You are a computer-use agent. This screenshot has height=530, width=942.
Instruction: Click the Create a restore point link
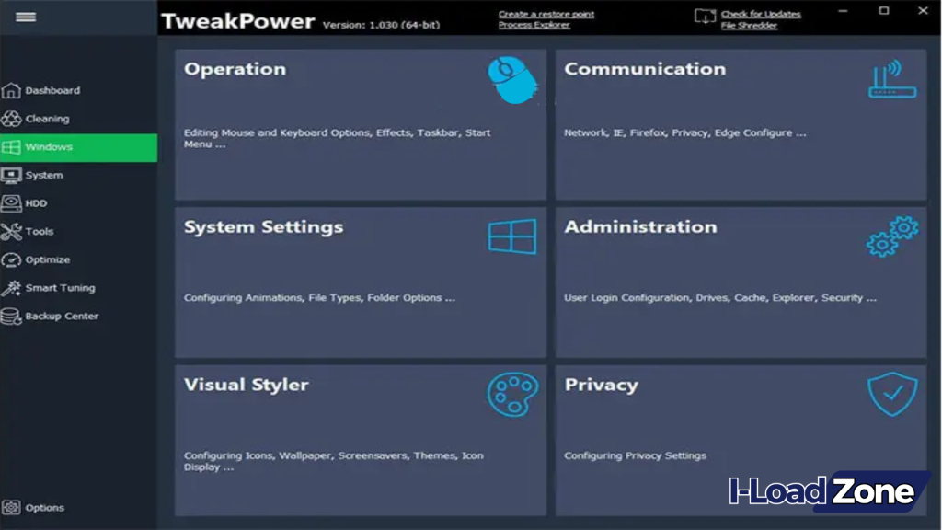(546, 15)
